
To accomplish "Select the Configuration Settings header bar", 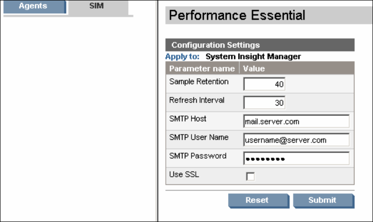I will click(x=259, y=45).
